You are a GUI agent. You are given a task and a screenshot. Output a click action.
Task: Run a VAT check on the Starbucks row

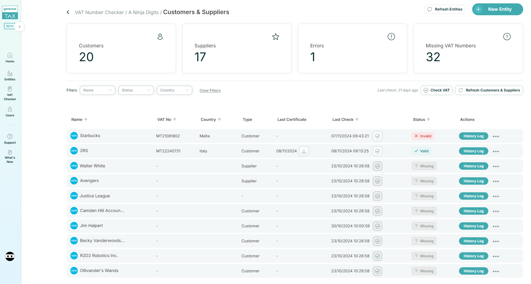click(377, 136)
